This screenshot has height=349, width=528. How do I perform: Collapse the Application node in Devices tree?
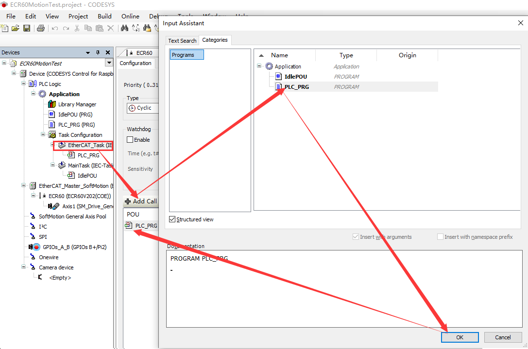coord(34,94)
